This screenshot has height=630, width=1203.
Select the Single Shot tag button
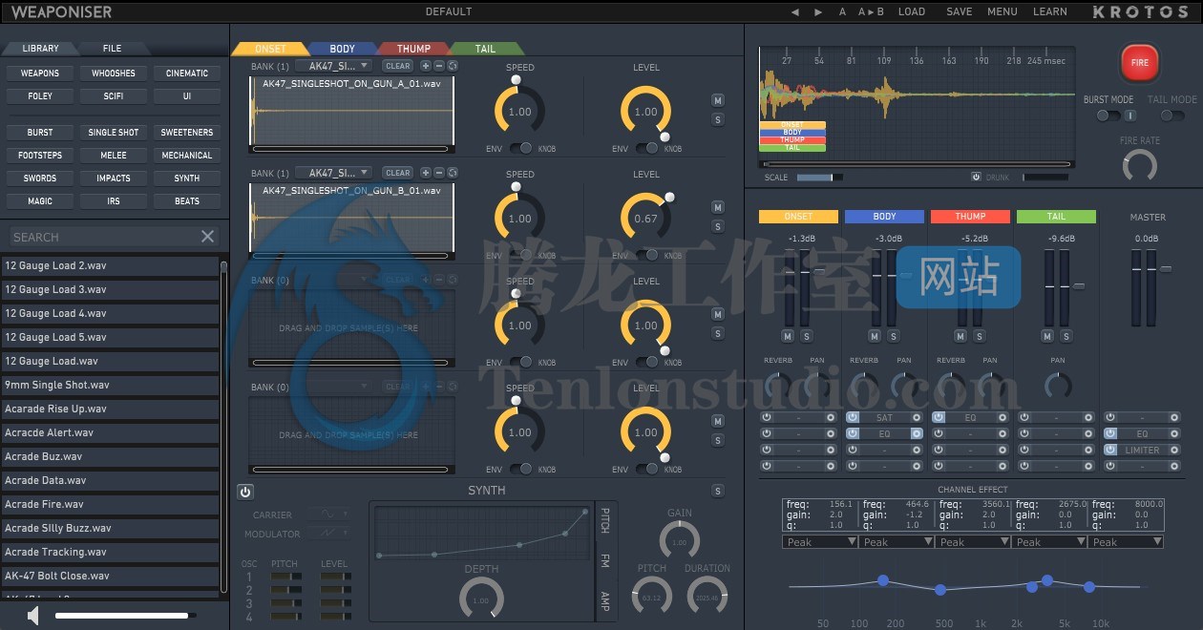114,133
